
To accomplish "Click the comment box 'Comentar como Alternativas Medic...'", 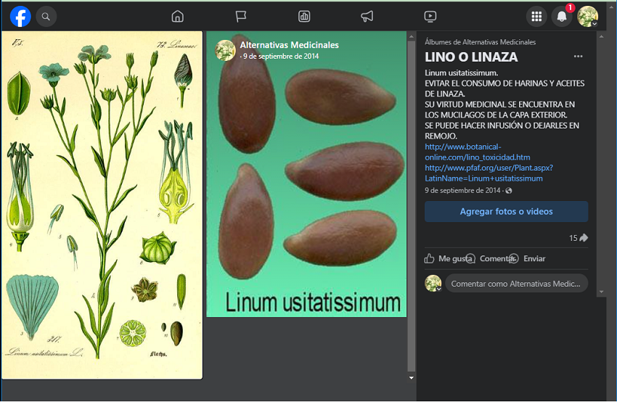I will tap(516, 284).
